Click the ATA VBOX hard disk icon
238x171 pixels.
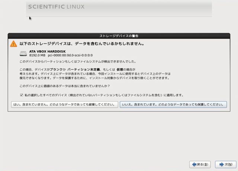point(23,53)
